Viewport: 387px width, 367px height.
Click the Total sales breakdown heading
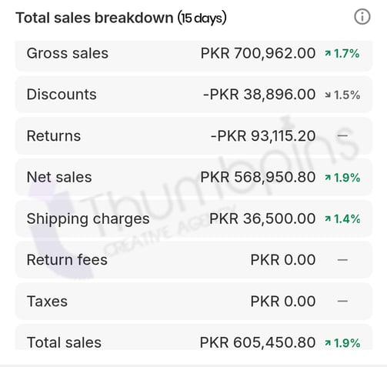tap(121, 18)
